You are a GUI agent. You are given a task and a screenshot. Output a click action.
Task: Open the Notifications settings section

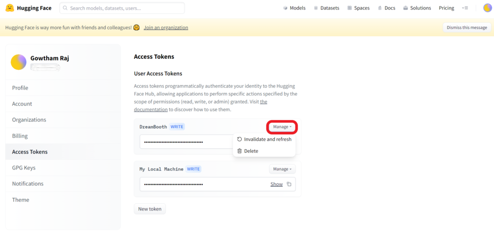[x=63, y=184]
